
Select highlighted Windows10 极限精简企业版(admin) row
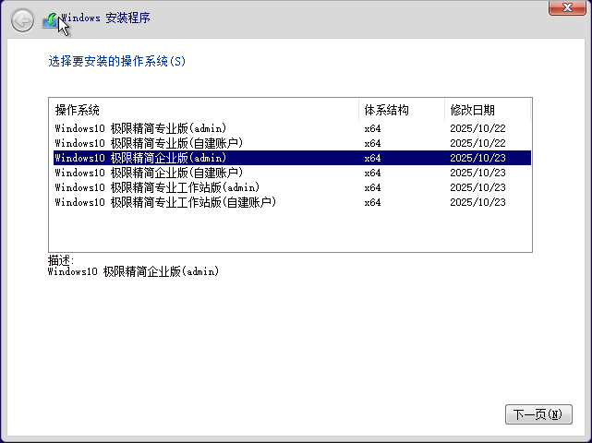(140, 158)
